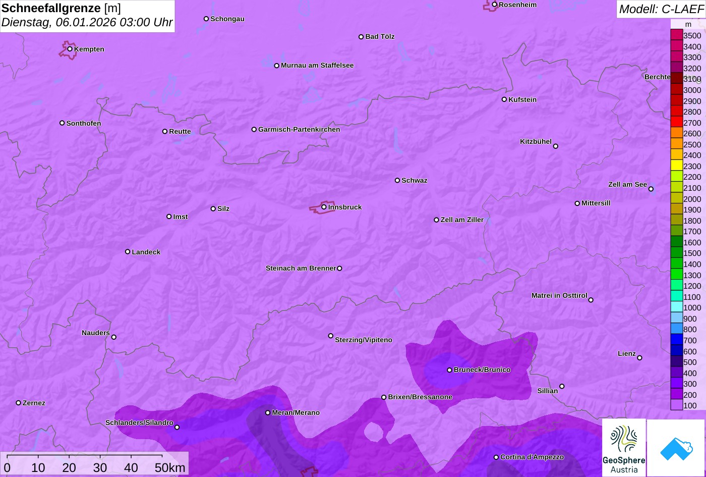This screenshot has width=706, height=477.
Task: Select the 100 m legend color swatch
Action: (677, 405)
